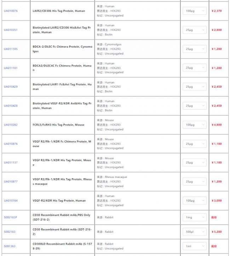The image size is (230, 256).
Task: Expand 100μg size selector for FCRL5/FcRH3 row
Action: point(195,125)
